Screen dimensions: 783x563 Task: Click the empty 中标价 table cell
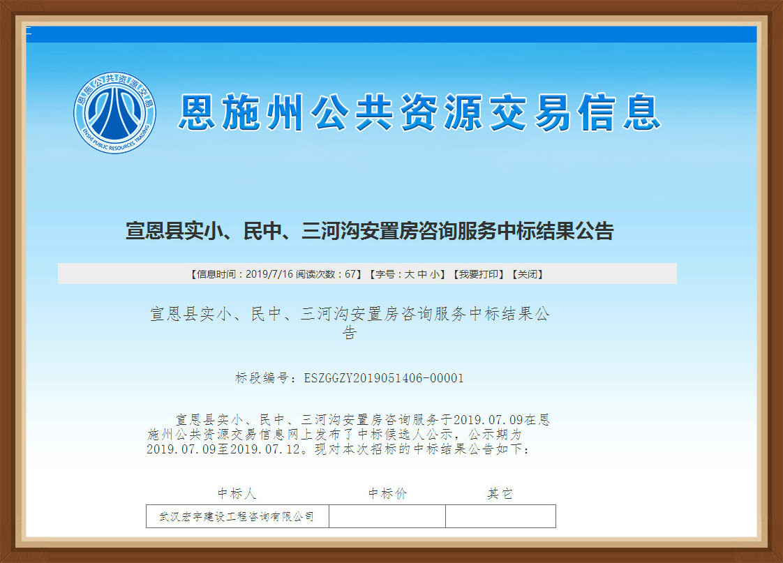pos(387,516)
